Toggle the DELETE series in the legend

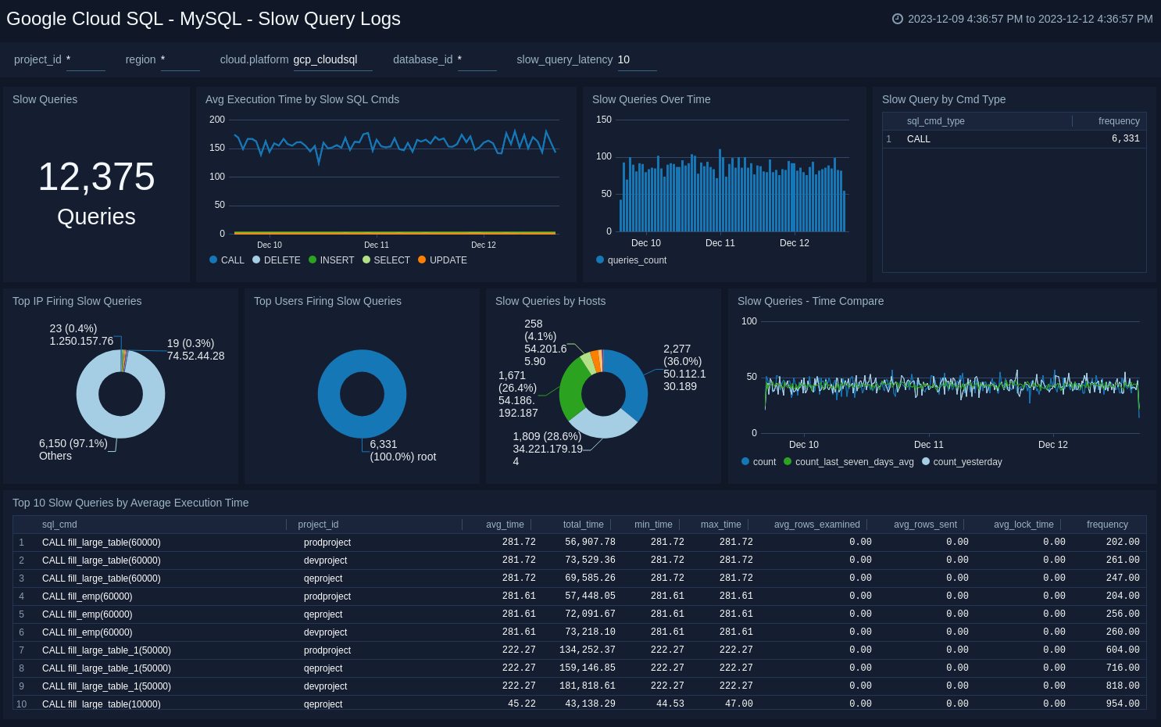[277, 260]
